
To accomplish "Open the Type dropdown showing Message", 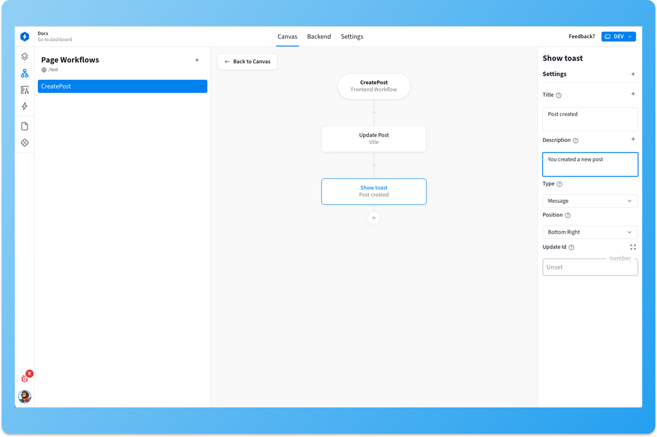I will (590, 201).
